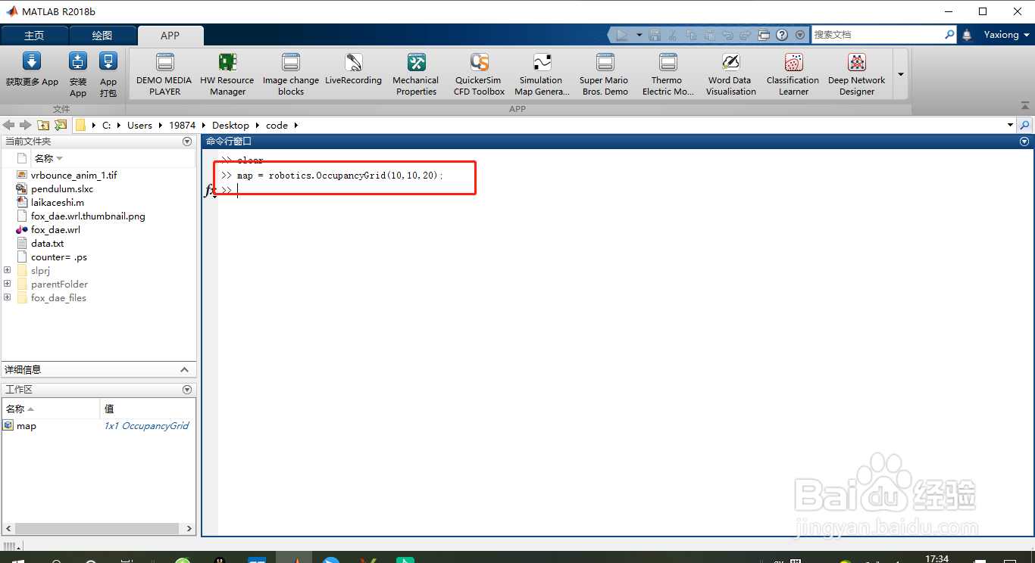Expand the apps gallery dropdown arrow

pyautogui.click(x=901, y=74)
